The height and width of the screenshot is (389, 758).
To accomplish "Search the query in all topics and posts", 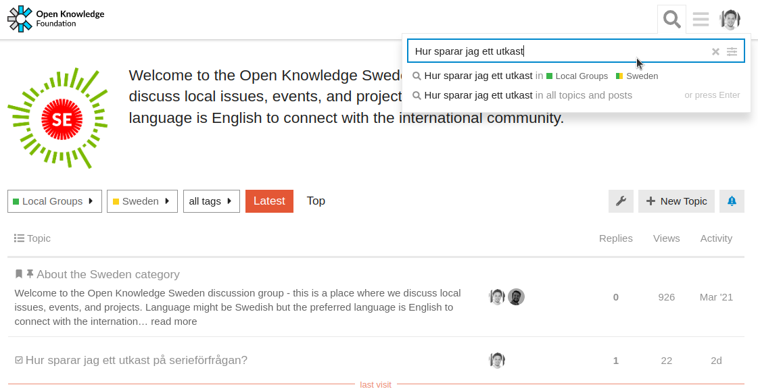I will click(x=527, y=95).
